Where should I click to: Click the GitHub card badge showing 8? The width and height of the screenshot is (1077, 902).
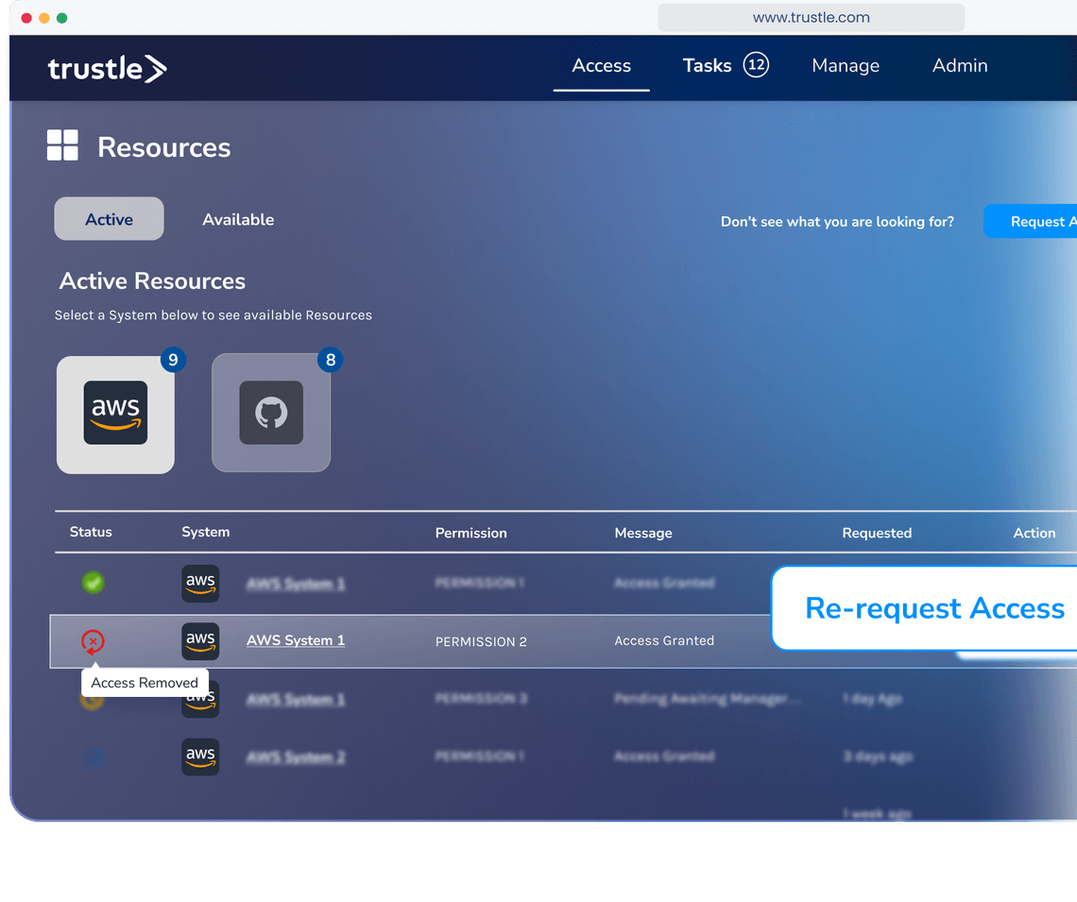tap(331, 360)
